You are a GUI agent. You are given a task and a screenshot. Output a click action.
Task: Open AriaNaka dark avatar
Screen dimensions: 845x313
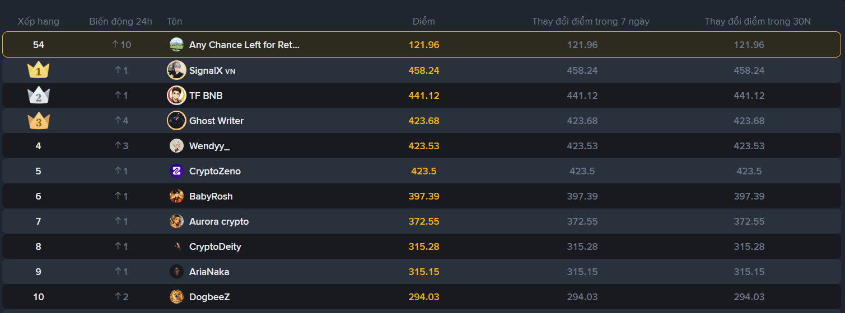(176, 272)
